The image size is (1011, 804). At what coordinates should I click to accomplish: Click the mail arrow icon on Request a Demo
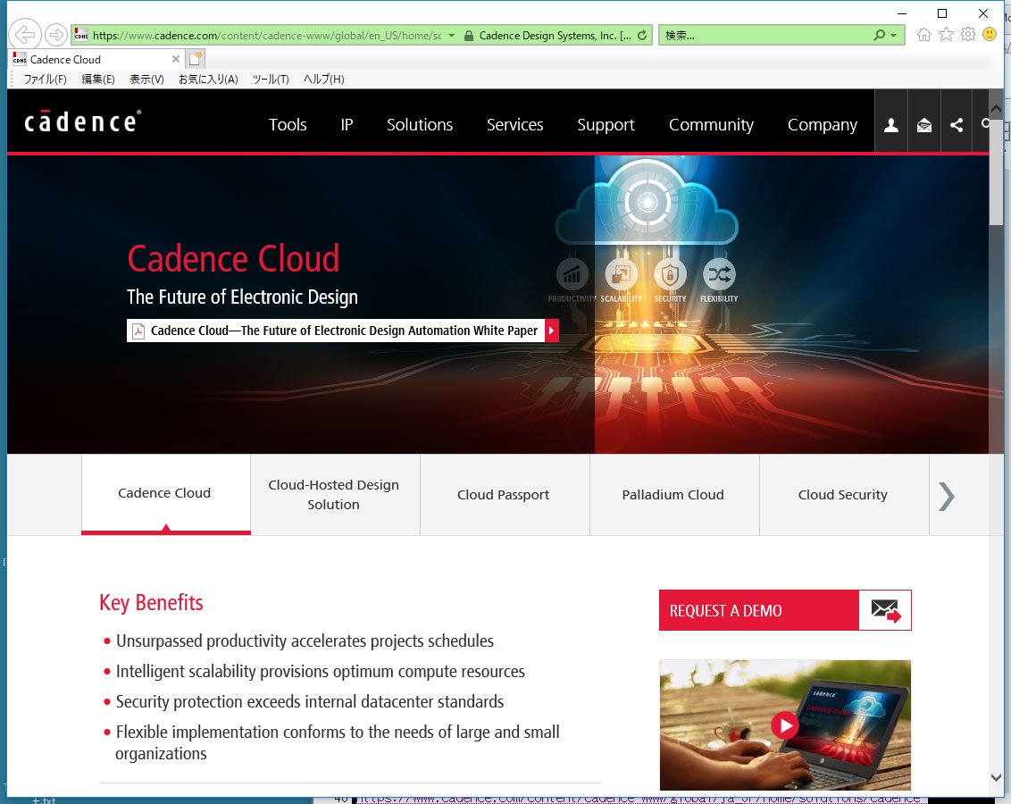885,610
